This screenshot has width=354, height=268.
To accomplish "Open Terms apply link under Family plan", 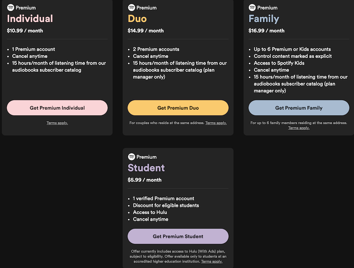I will (x=299, y=128).
